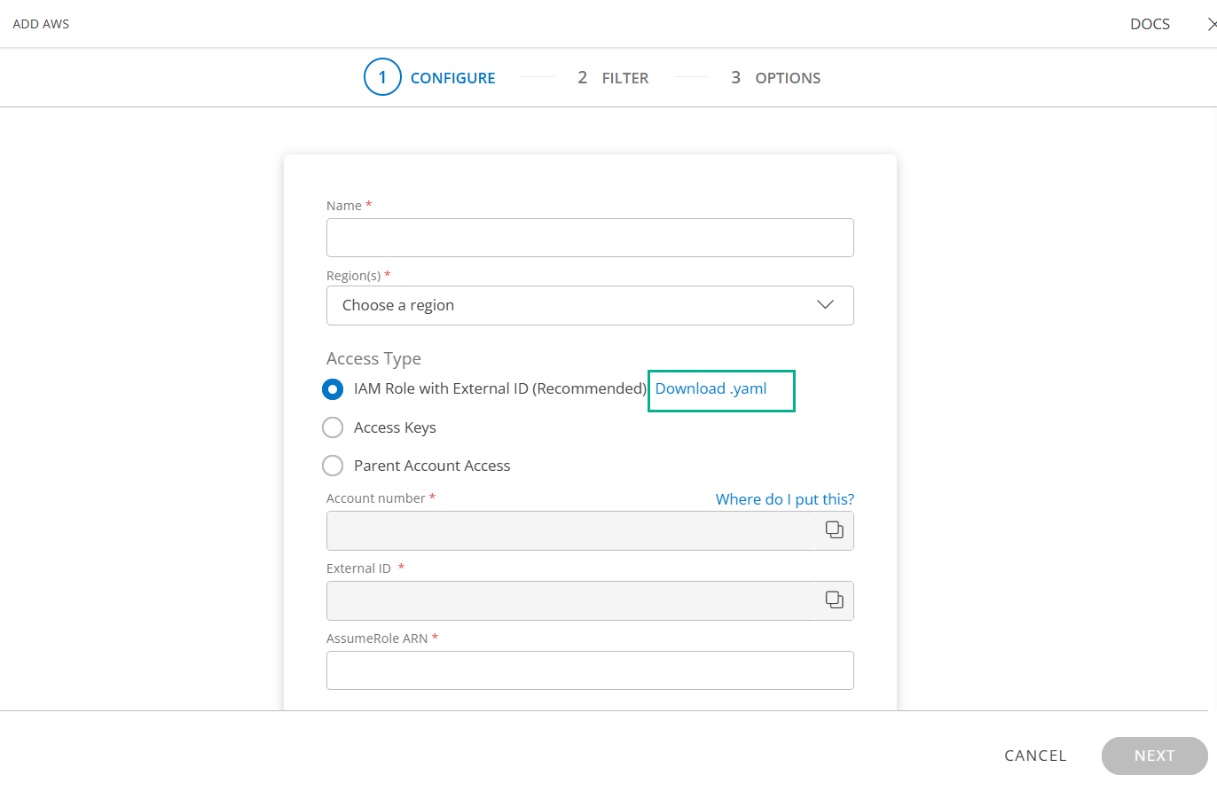
Task: Choose Parent Account Access option
Action: [333, 466]
